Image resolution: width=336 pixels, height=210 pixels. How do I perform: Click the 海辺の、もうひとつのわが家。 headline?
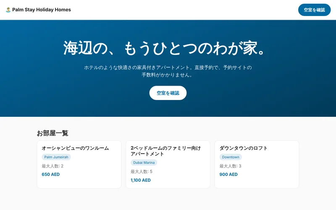164,48
